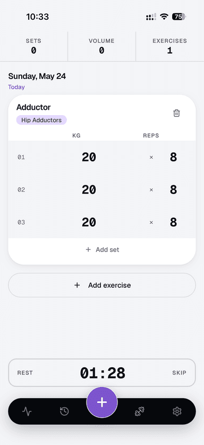Tap the battery indicator in status bar
Viewport: 204px width, 445px height.
tap(179, 17)
